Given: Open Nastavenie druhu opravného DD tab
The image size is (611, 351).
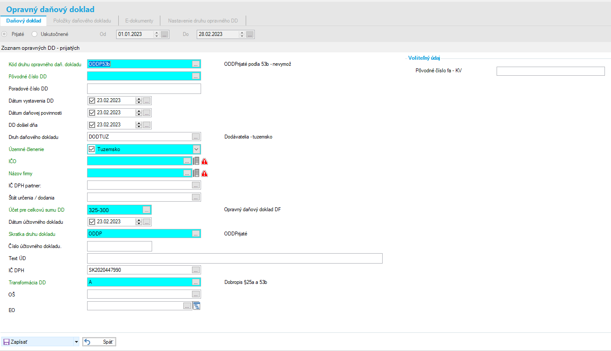Looking at the screenshot, I should tap(203, 20).
